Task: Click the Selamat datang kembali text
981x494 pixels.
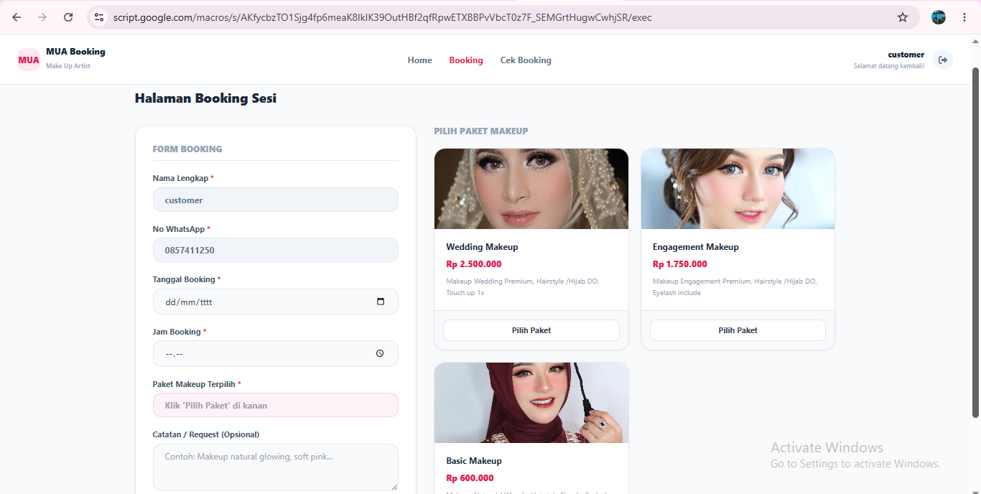Action: 889,66
